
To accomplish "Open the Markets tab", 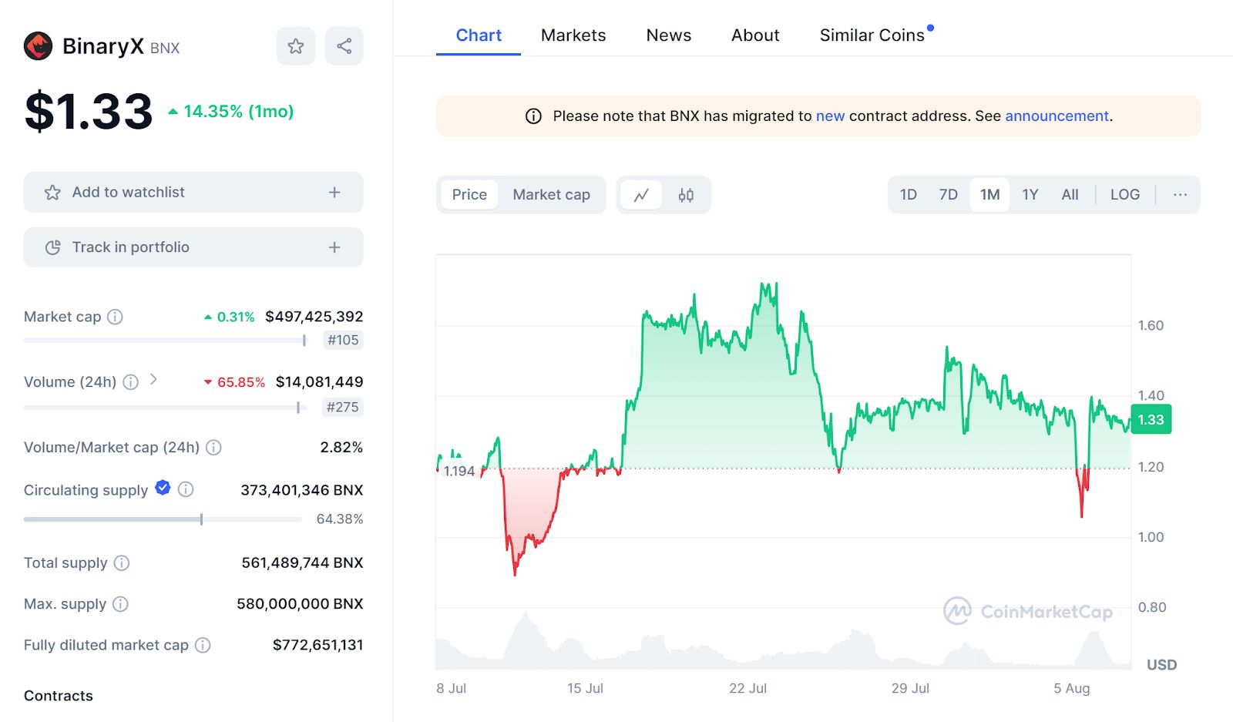I will [x=573, y=35].
